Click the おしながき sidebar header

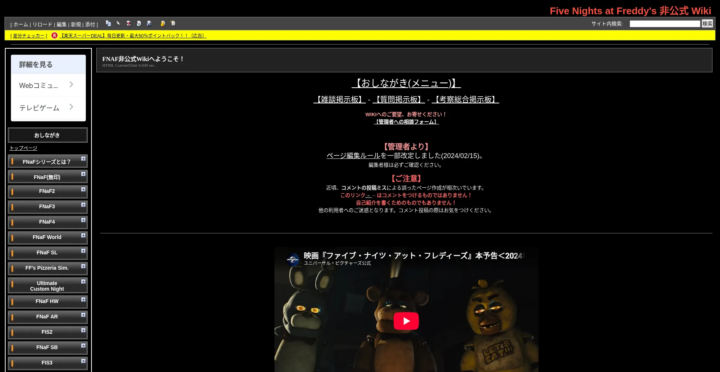[48, 135]
